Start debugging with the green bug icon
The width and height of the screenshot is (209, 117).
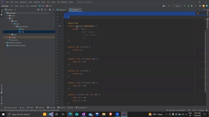tap(188, 6)
